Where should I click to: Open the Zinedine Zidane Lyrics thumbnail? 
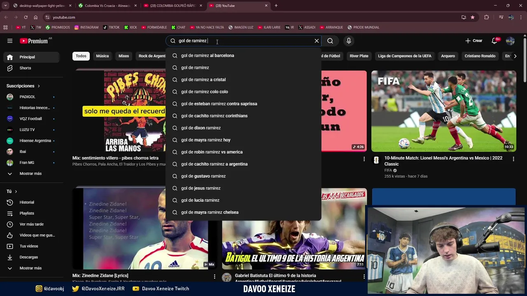click(x=145, y=229)
